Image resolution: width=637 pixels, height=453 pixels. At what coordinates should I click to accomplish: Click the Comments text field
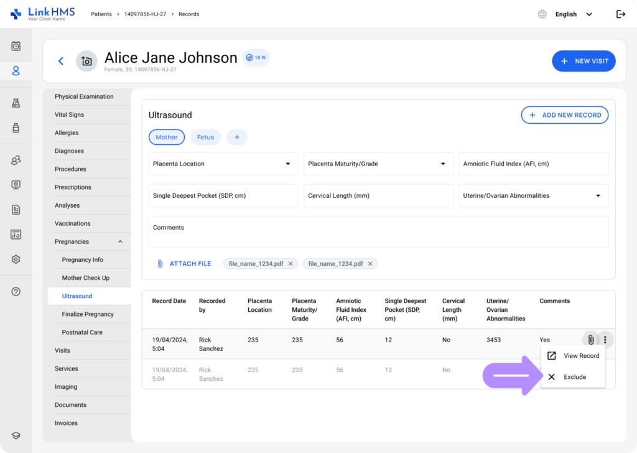click(x=378, y=232)
